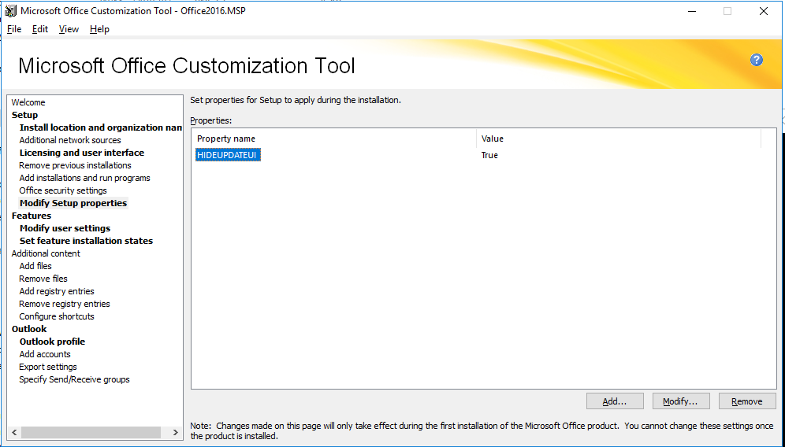Open Remove registry entries

tap(65, 304)
